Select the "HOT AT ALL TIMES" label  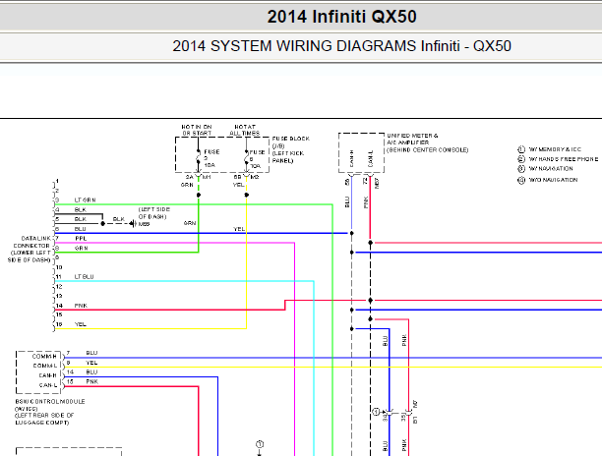(245, 130)
